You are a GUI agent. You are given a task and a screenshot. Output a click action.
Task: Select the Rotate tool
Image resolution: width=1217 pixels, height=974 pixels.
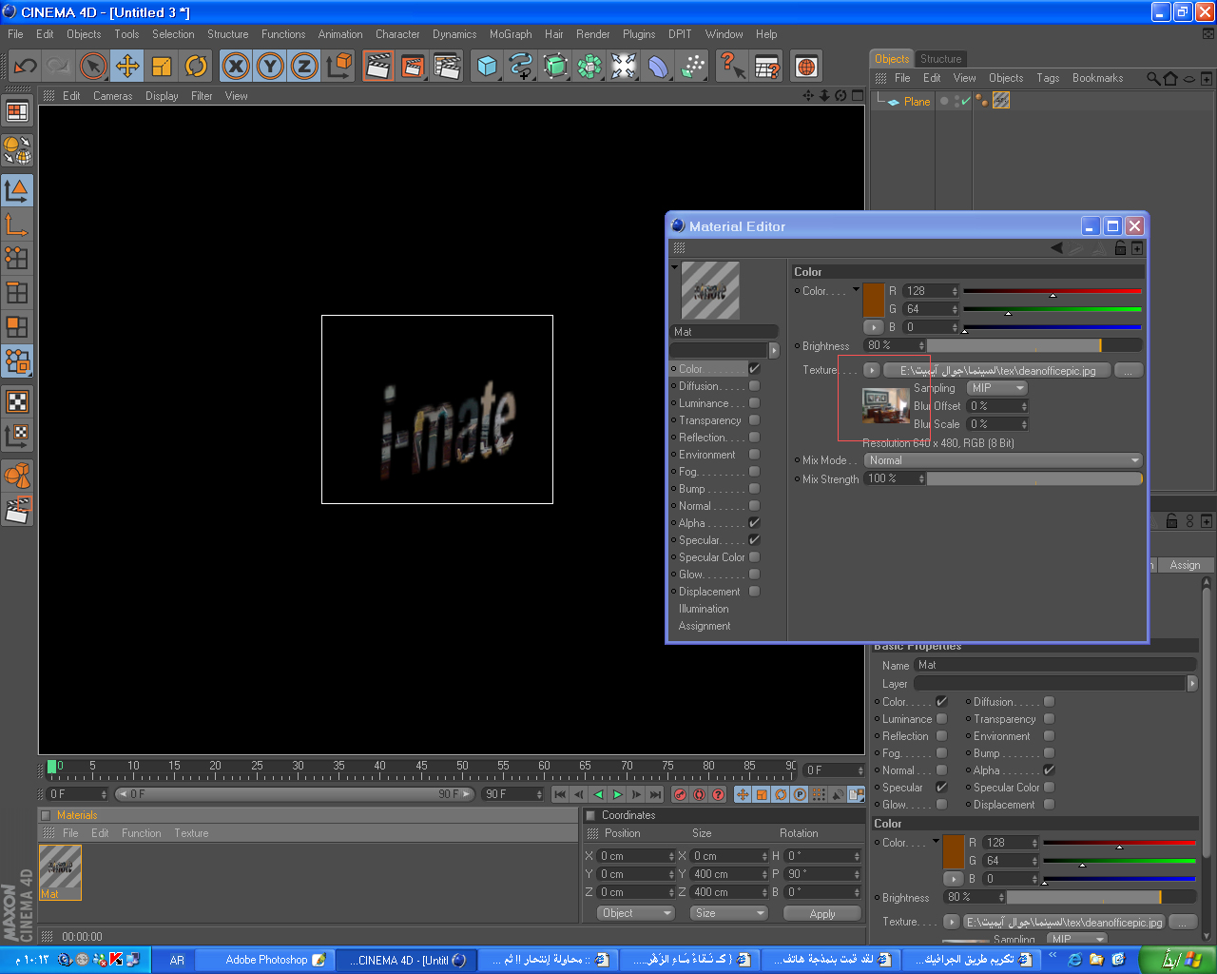[x=196, y=66]
